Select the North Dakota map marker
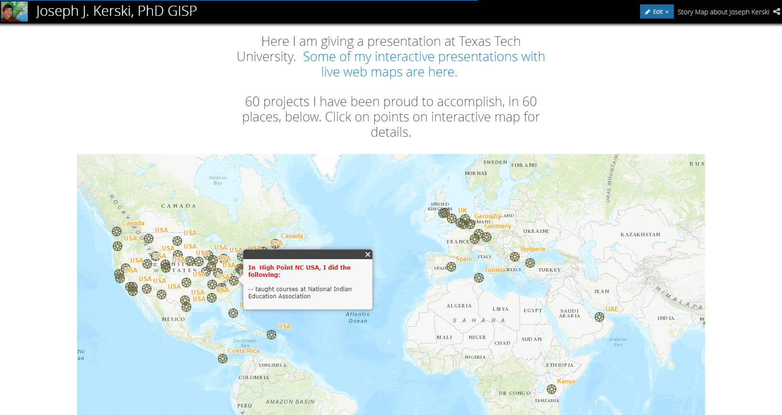This screenshot has height=415, width=782. pos(177,241)
